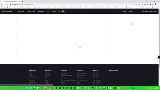Reload the page
The image size is (160, 90).
[x=7, y=4]
